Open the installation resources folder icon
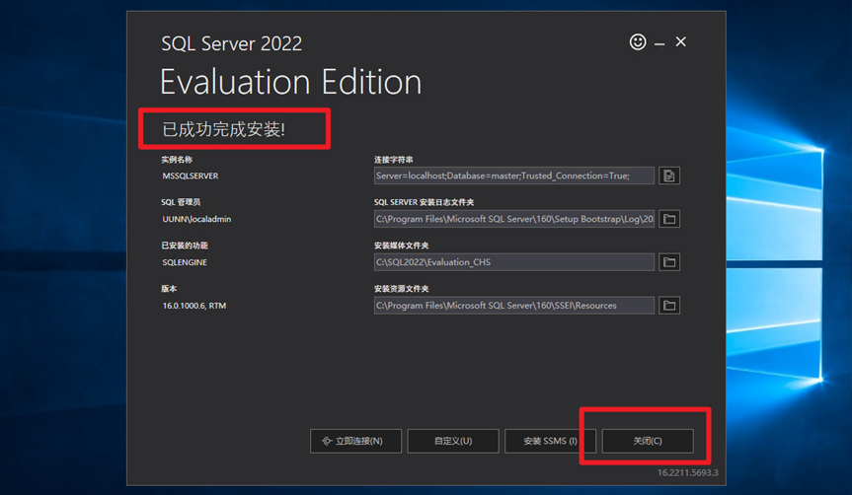Viewport: 852px width, 495px height. tap(669, 306)
